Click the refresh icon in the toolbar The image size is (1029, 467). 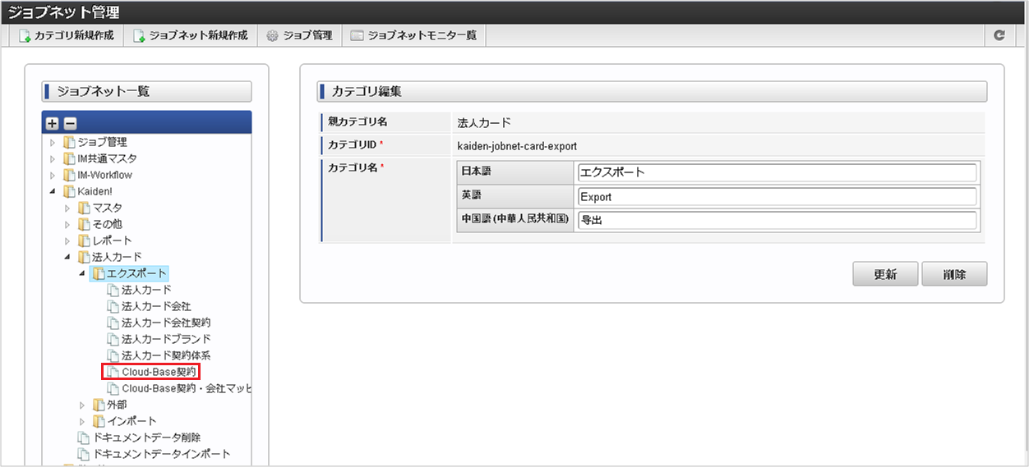(999, 35)
